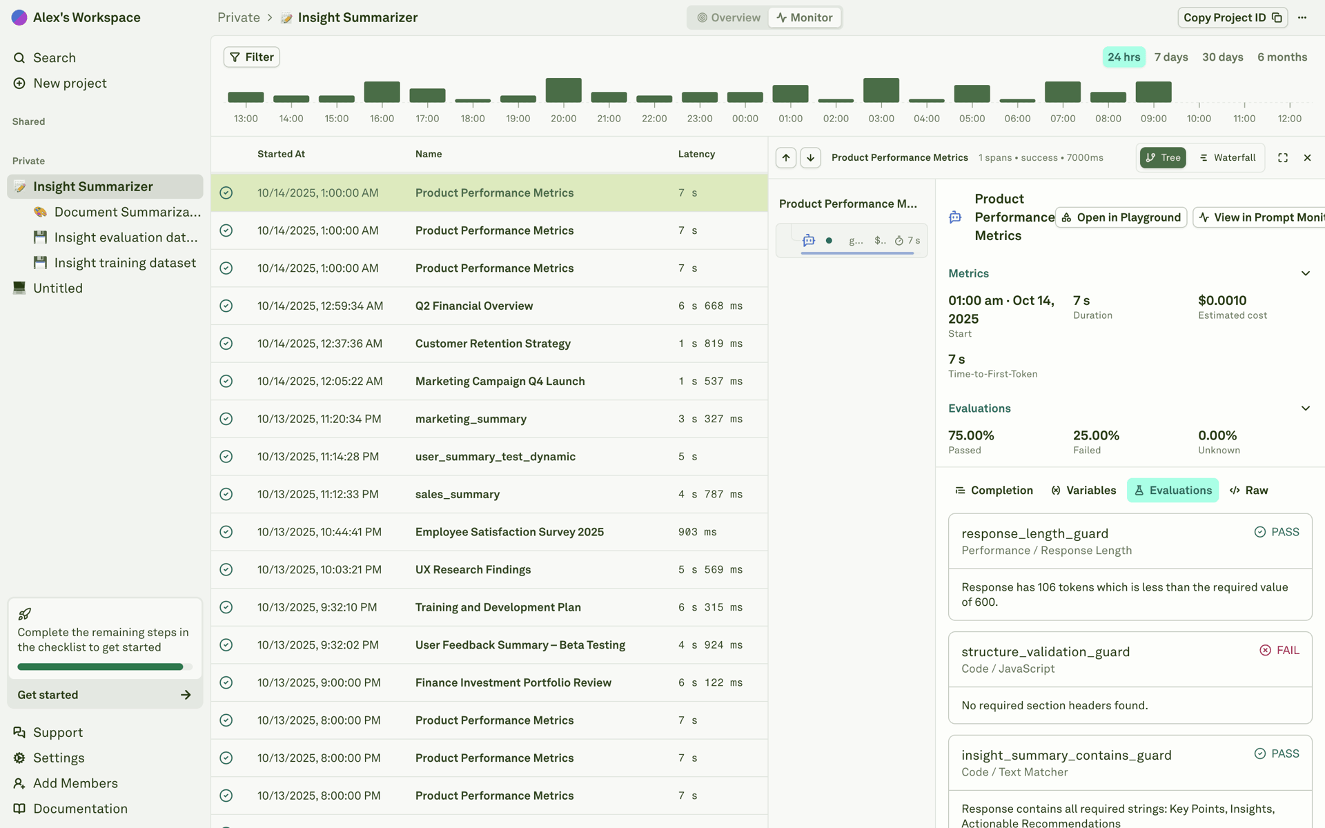The width and height of the screenshot is (1325, 828).
Task: Open Documentation link in sidebar
Action: click(70, 809)
